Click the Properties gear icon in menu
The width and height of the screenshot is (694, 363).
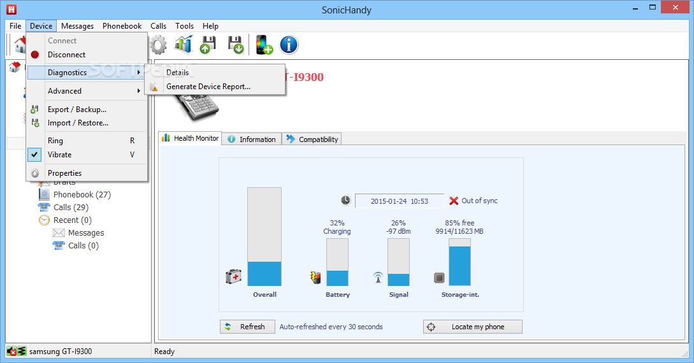coord(35,173)
